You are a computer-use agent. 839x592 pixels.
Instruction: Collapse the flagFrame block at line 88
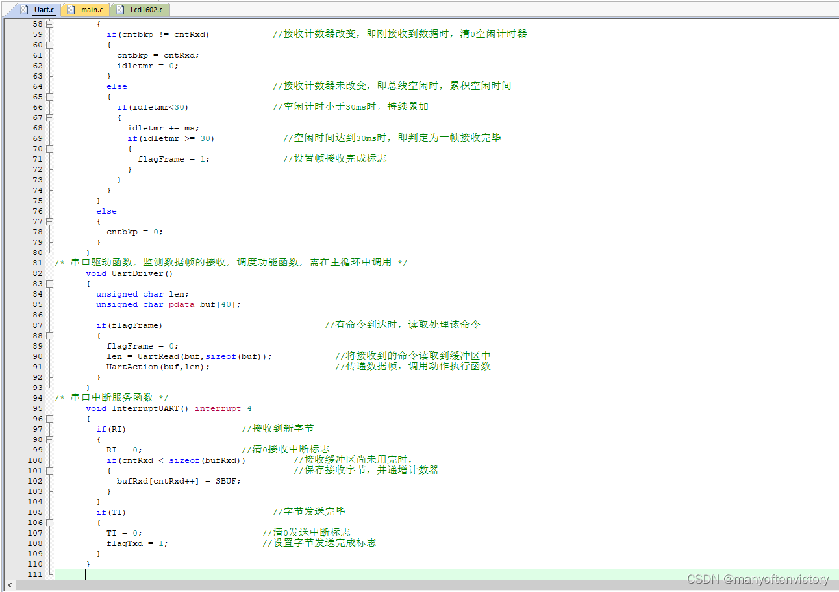click(50, 336)
